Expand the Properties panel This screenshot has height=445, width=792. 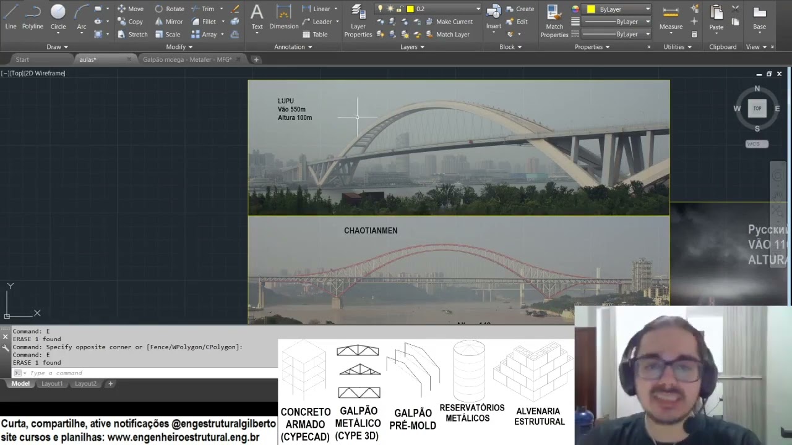pos(592,47)
